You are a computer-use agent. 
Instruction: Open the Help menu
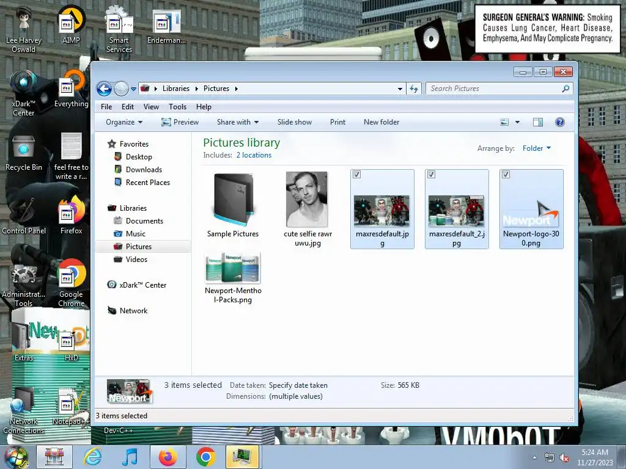point(204,107)
